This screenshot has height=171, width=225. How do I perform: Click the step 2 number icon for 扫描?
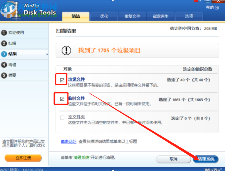point(4,43)
